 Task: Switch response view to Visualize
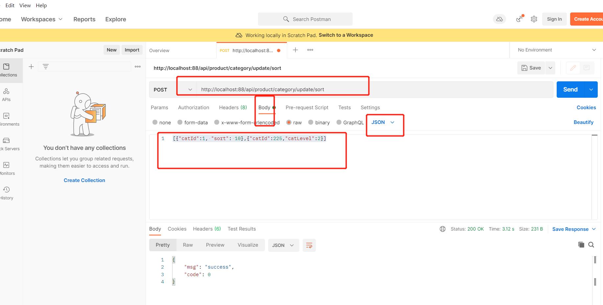click(x=248, y=245)
